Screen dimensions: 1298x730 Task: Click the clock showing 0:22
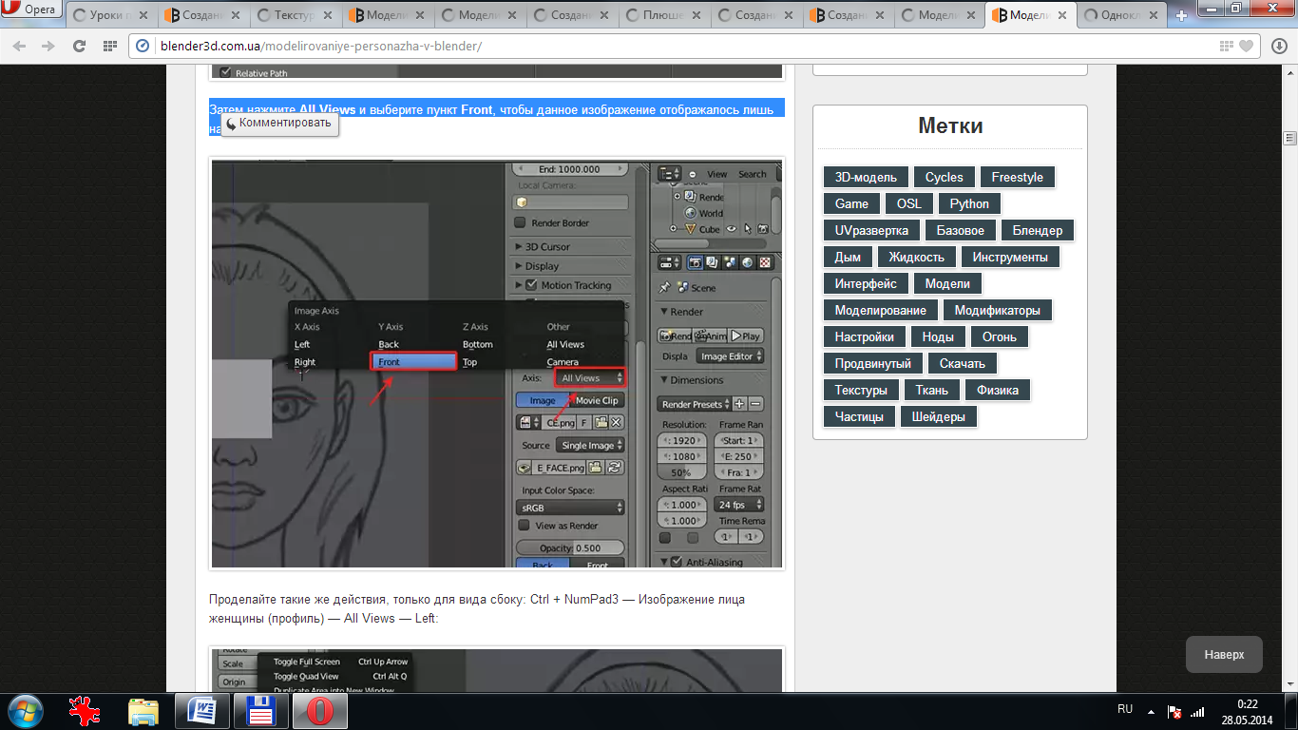[1248, 711]
